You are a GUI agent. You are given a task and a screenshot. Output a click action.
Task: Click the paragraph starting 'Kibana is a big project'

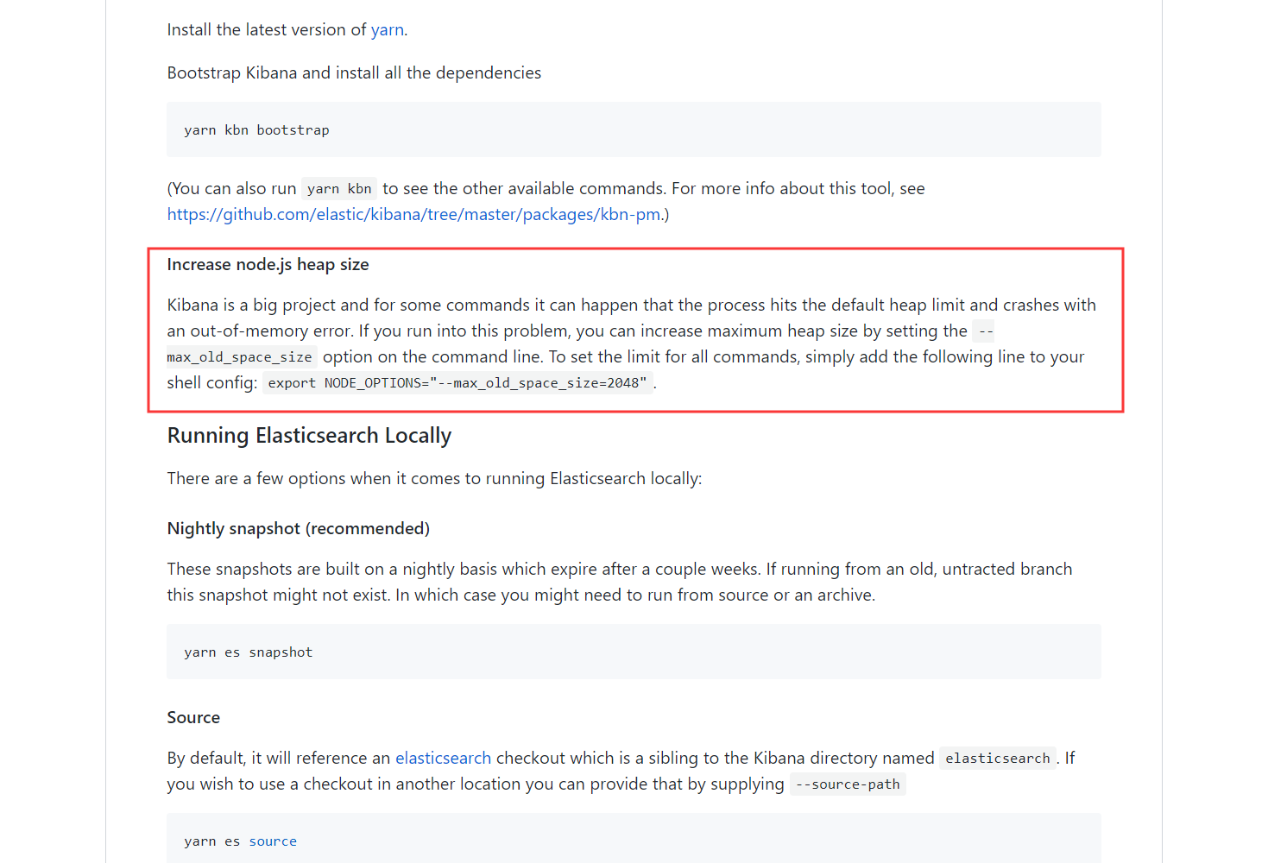tap(632, 343)
